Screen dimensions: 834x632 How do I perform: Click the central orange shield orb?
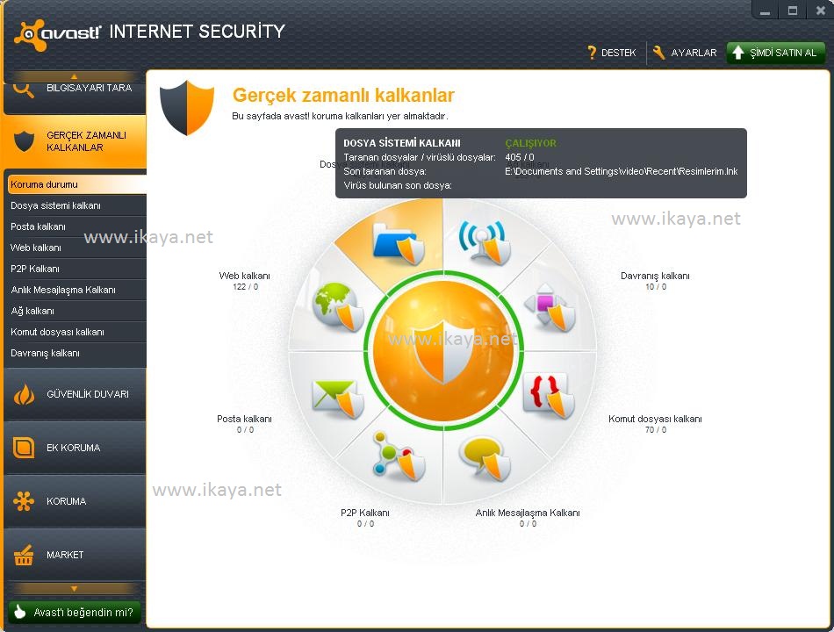443,350
